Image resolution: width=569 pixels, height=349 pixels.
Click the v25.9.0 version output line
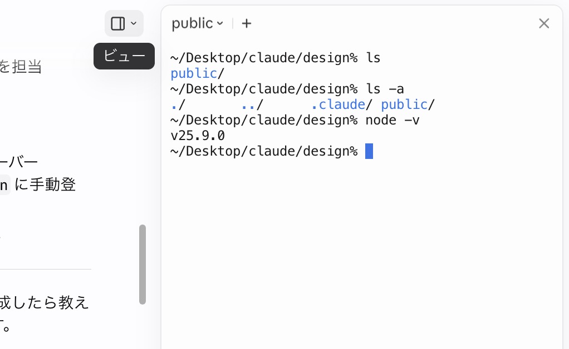(198, 136)
